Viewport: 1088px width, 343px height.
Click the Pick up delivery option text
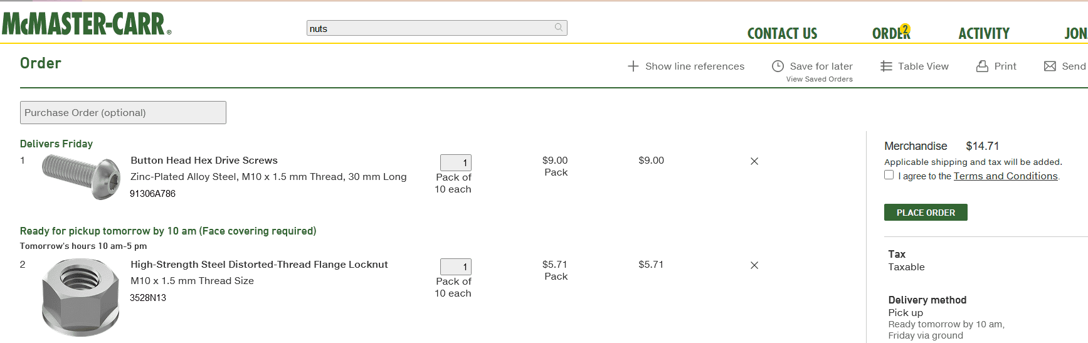(906, 312)
